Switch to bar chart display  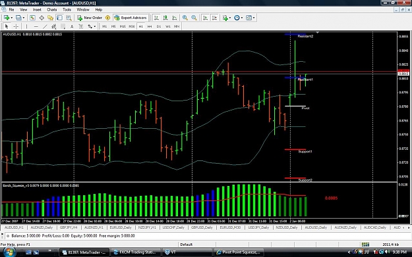click(x=156, y=18)
